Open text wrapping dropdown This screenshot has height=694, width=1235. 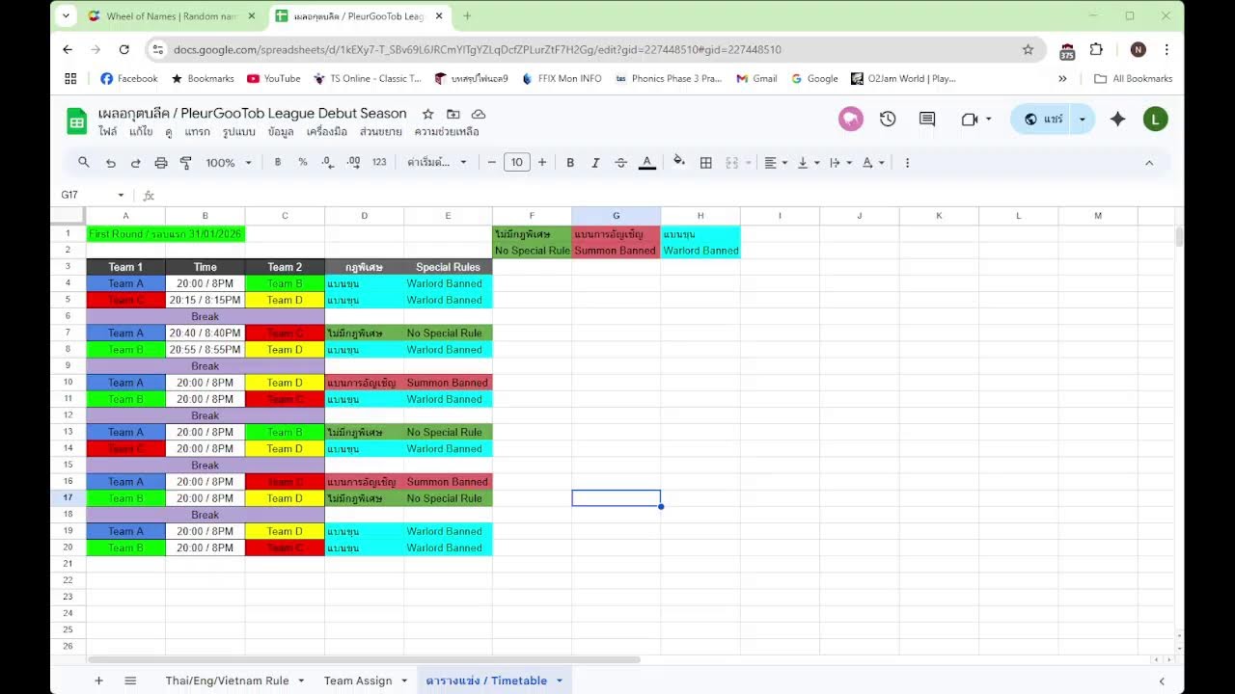[x=840, y=163]
